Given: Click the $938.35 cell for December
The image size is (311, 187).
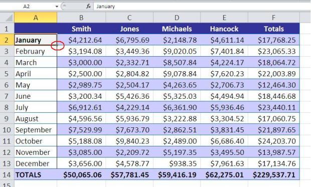Looking at the screenshot, I should (177, 163).
